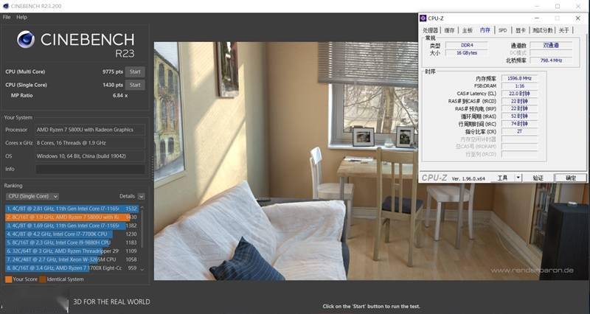Open the Help menu
The image size is (590, 314).
pyautogui.click(x=21, y=17)
